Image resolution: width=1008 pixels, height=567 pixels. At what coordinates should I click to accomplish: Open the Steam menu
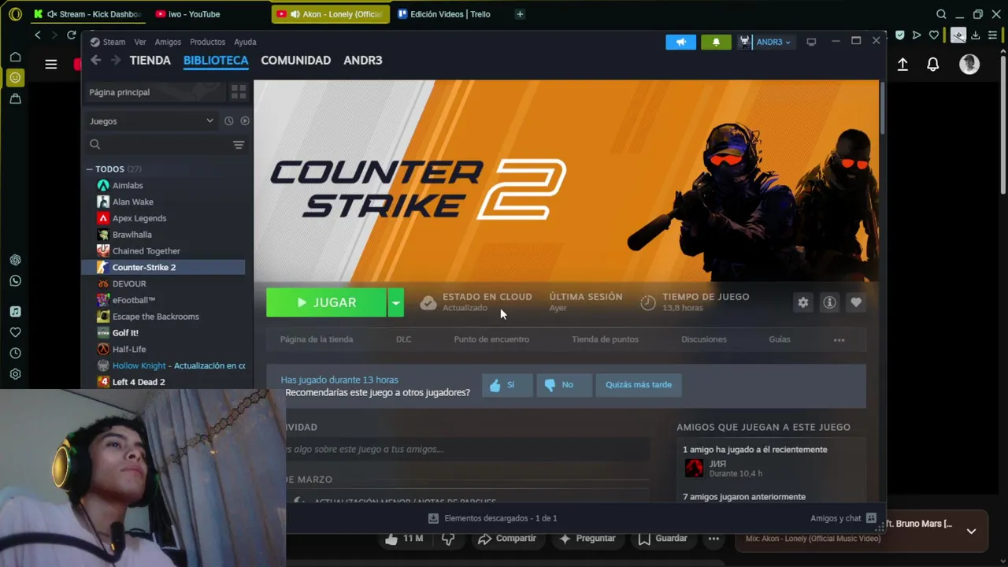108,42
